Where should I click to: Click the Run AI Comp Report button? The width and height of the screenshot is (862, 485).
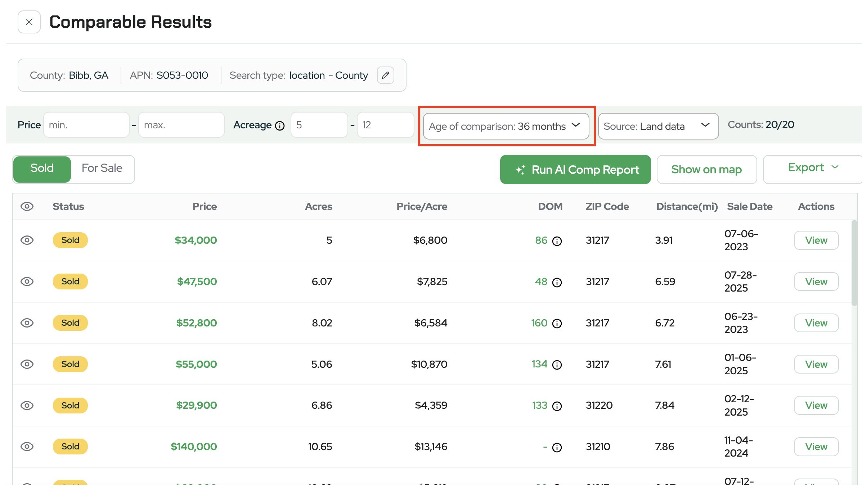click(575, 170)
